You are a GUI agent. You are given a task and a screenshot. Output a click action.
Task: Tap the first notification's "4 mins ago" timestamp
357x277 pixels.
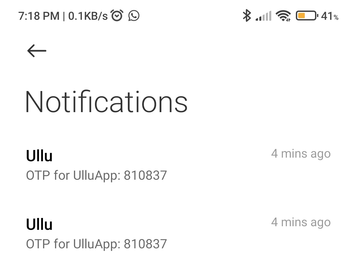301,154
